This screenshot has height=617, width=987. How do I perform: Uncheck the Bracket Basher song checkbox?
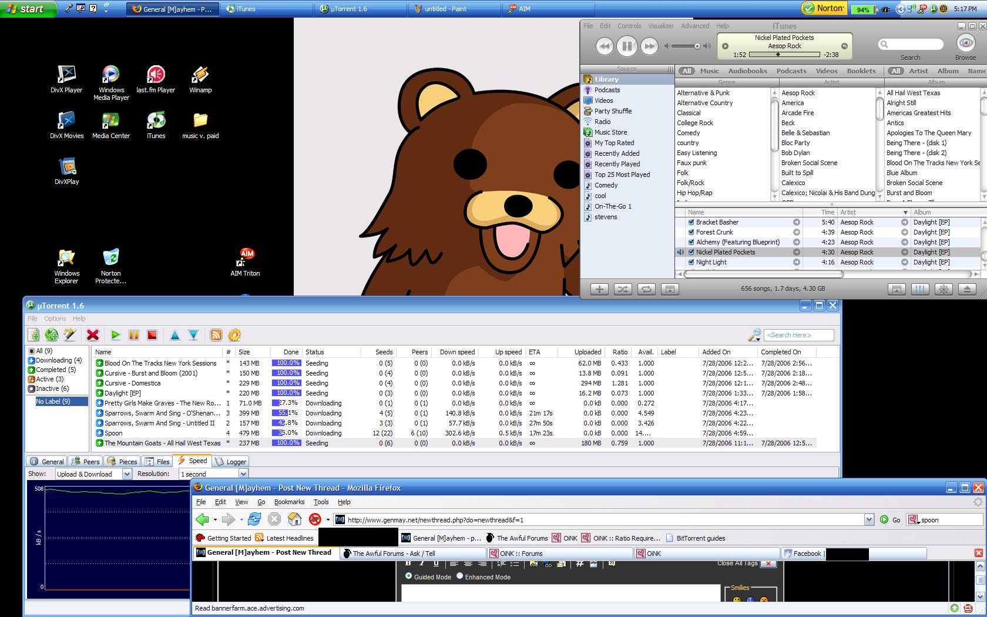(691, 222)
